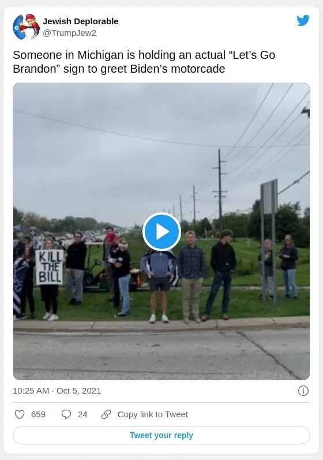The height and width of the screenshot is (460, 323).
Task: Play the embedded tweet video
Action: (161, 231)
